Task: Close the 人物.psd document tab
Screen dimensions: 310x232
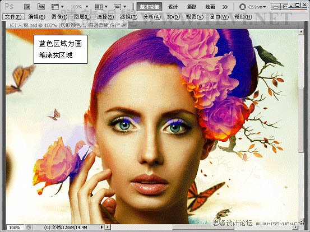Action: tap(124, 25)
